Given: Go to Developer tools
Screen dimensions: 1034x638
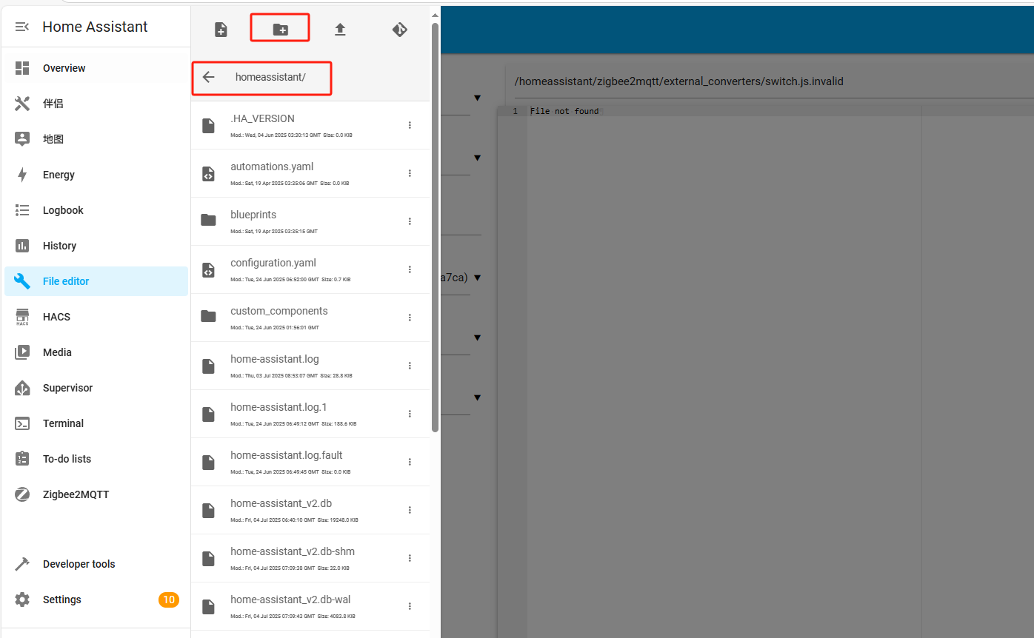Looking at the screenshot, I should coord(79,564).
